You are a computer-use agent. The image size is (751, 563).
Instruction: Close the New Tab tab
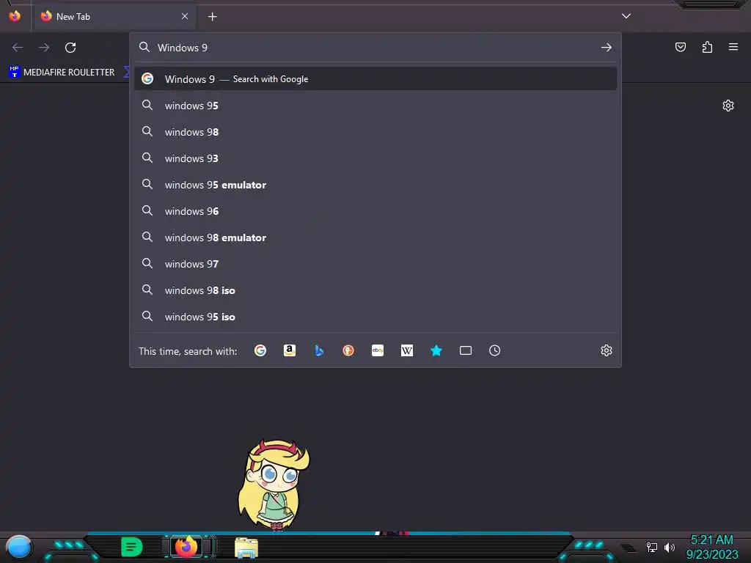pyautogui.click(x=185, y=16)
